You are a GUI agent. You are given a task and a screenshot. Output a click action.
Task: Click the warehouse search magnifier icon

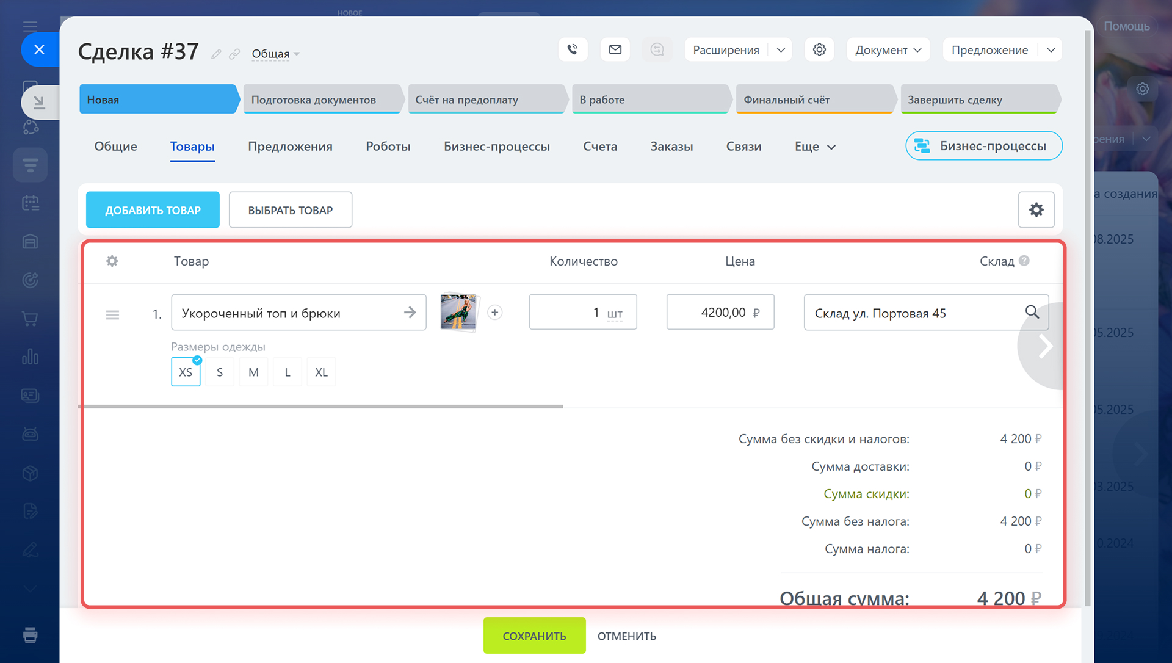pos(1032,312)
